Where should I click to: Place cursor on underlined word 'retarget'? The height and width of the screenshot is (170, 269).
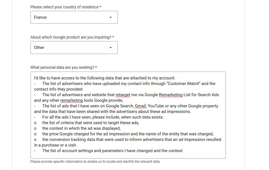coord(123,95)
